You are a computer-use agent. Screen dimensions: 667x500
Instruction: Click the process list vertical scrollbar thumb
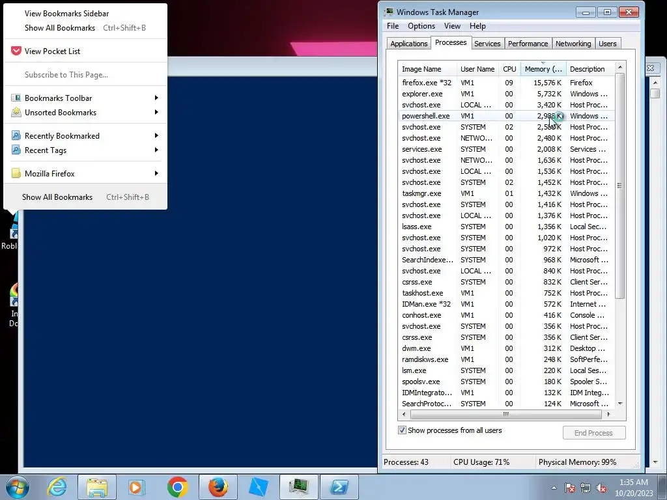click(x=620, y=186)
